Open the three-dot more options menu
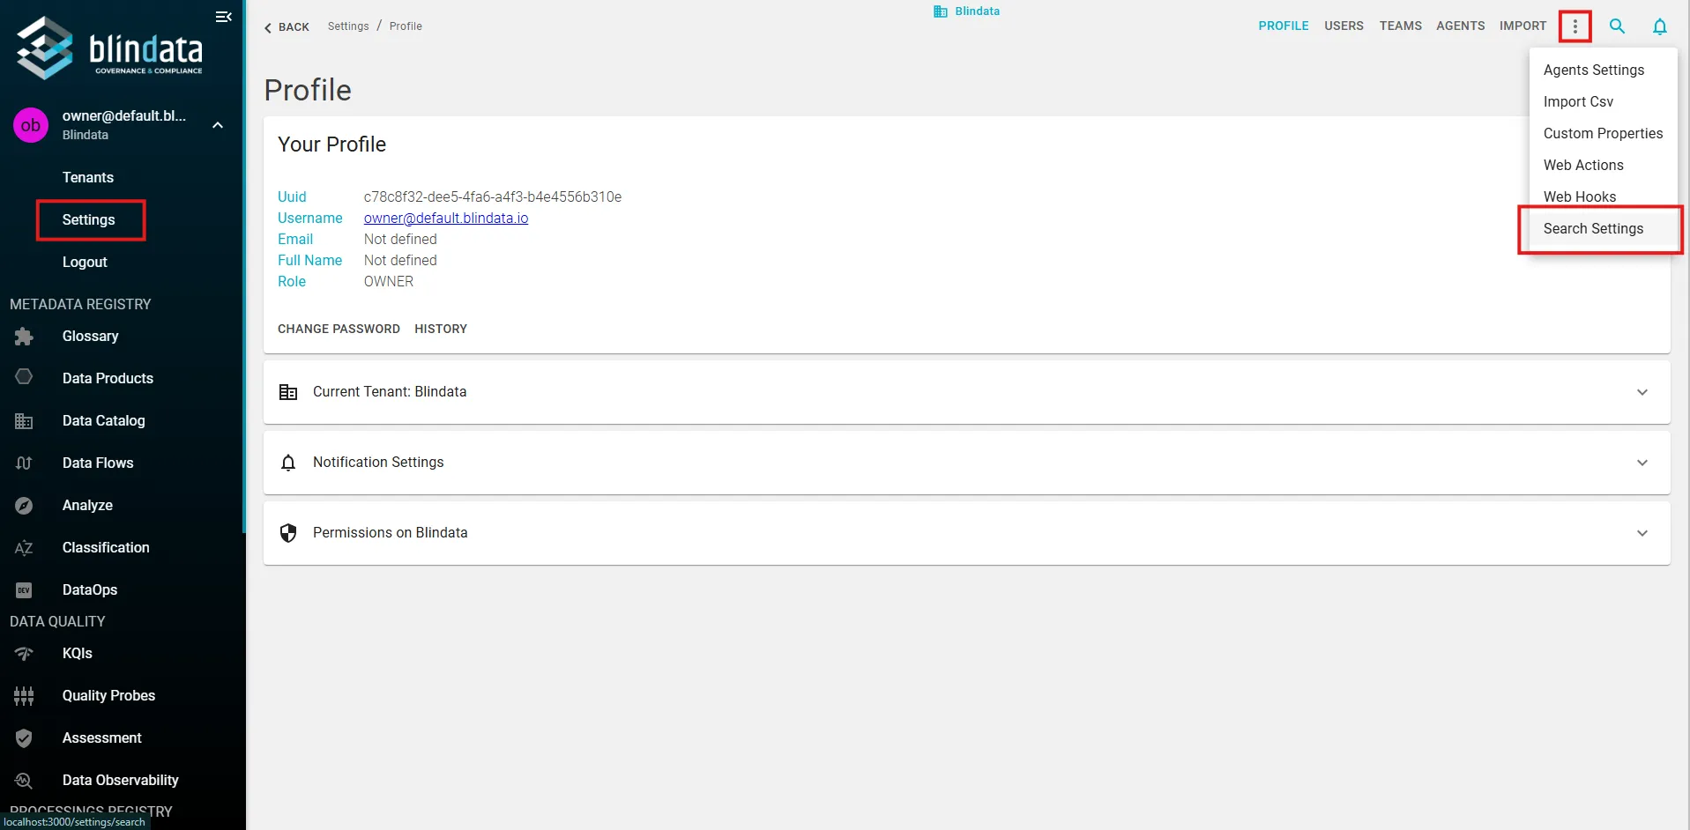The image size is (1690, 830). 1575,26
